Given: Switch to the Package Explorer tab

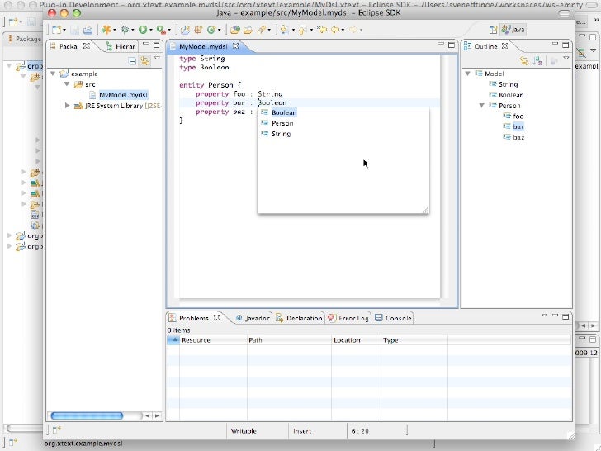Looking at the screenshot, I should pyautogui.click(x=69, y=46).
